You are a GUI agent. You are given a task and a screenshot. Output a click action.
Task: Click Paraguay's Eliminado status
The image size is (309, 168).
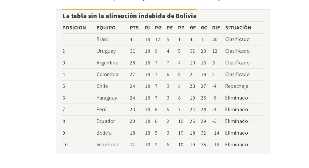237,98
